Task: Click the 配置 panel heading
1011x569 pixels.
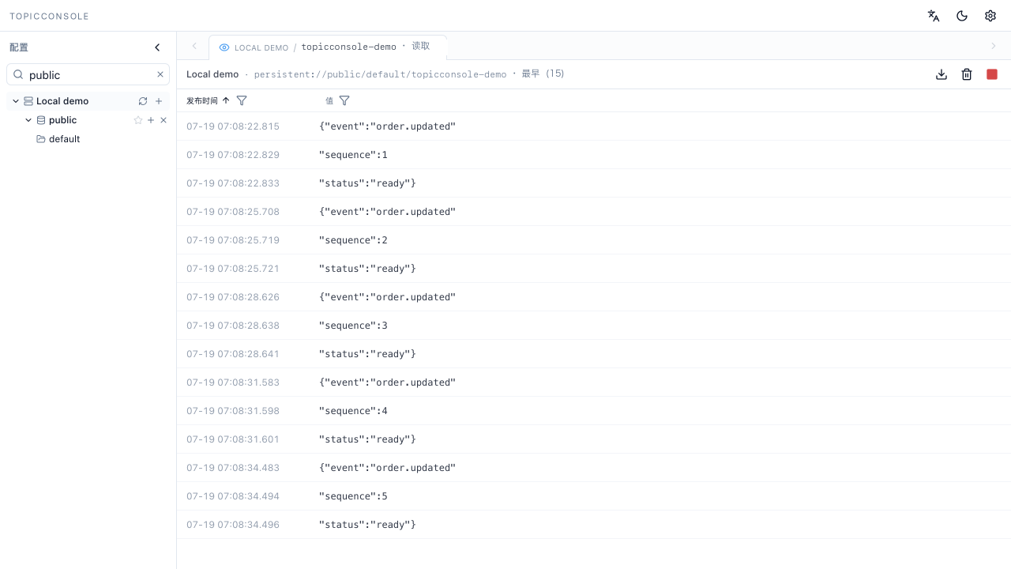Action: point(19,47)
